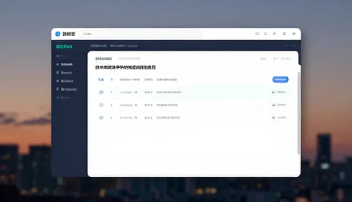Screen dimensions: 352x202
Task: Click the bell icon in title bar
Action: pos(266,33)
